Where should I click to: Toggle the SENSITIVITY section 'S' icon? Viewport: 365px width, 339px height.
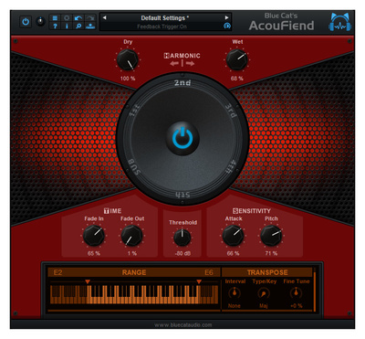coord(235,211)
